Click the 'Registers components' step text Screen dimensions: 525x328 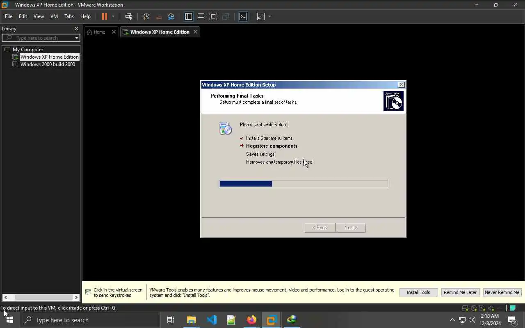[x=272, y=146]
